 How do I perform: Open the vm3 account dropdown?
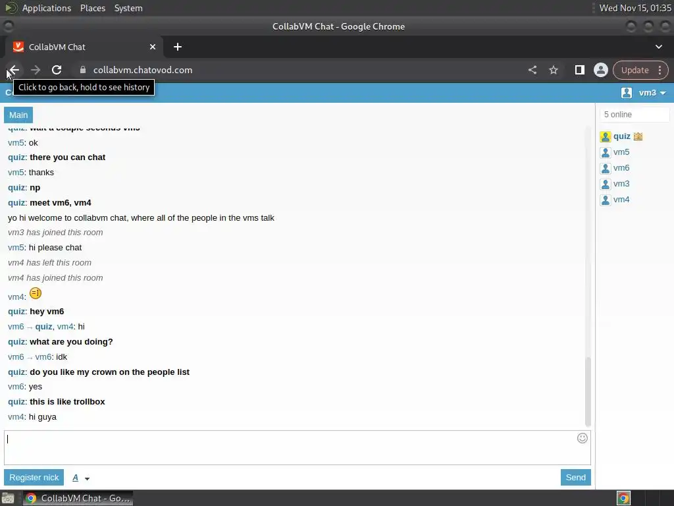click(x=652, y=92)
